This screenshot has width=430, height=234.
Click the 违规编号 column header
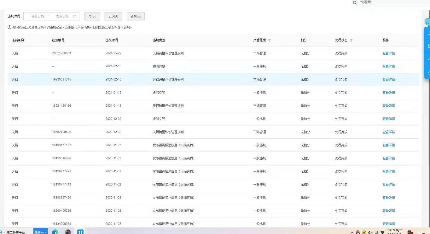(x=58, y=40)
